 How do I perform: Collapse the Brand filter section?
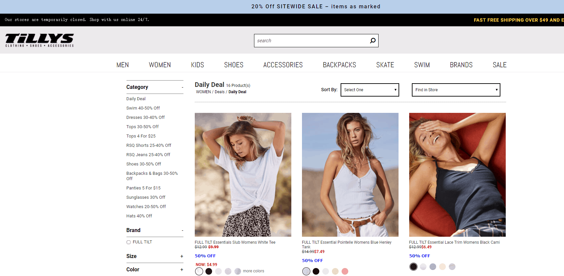coord(182,230)
